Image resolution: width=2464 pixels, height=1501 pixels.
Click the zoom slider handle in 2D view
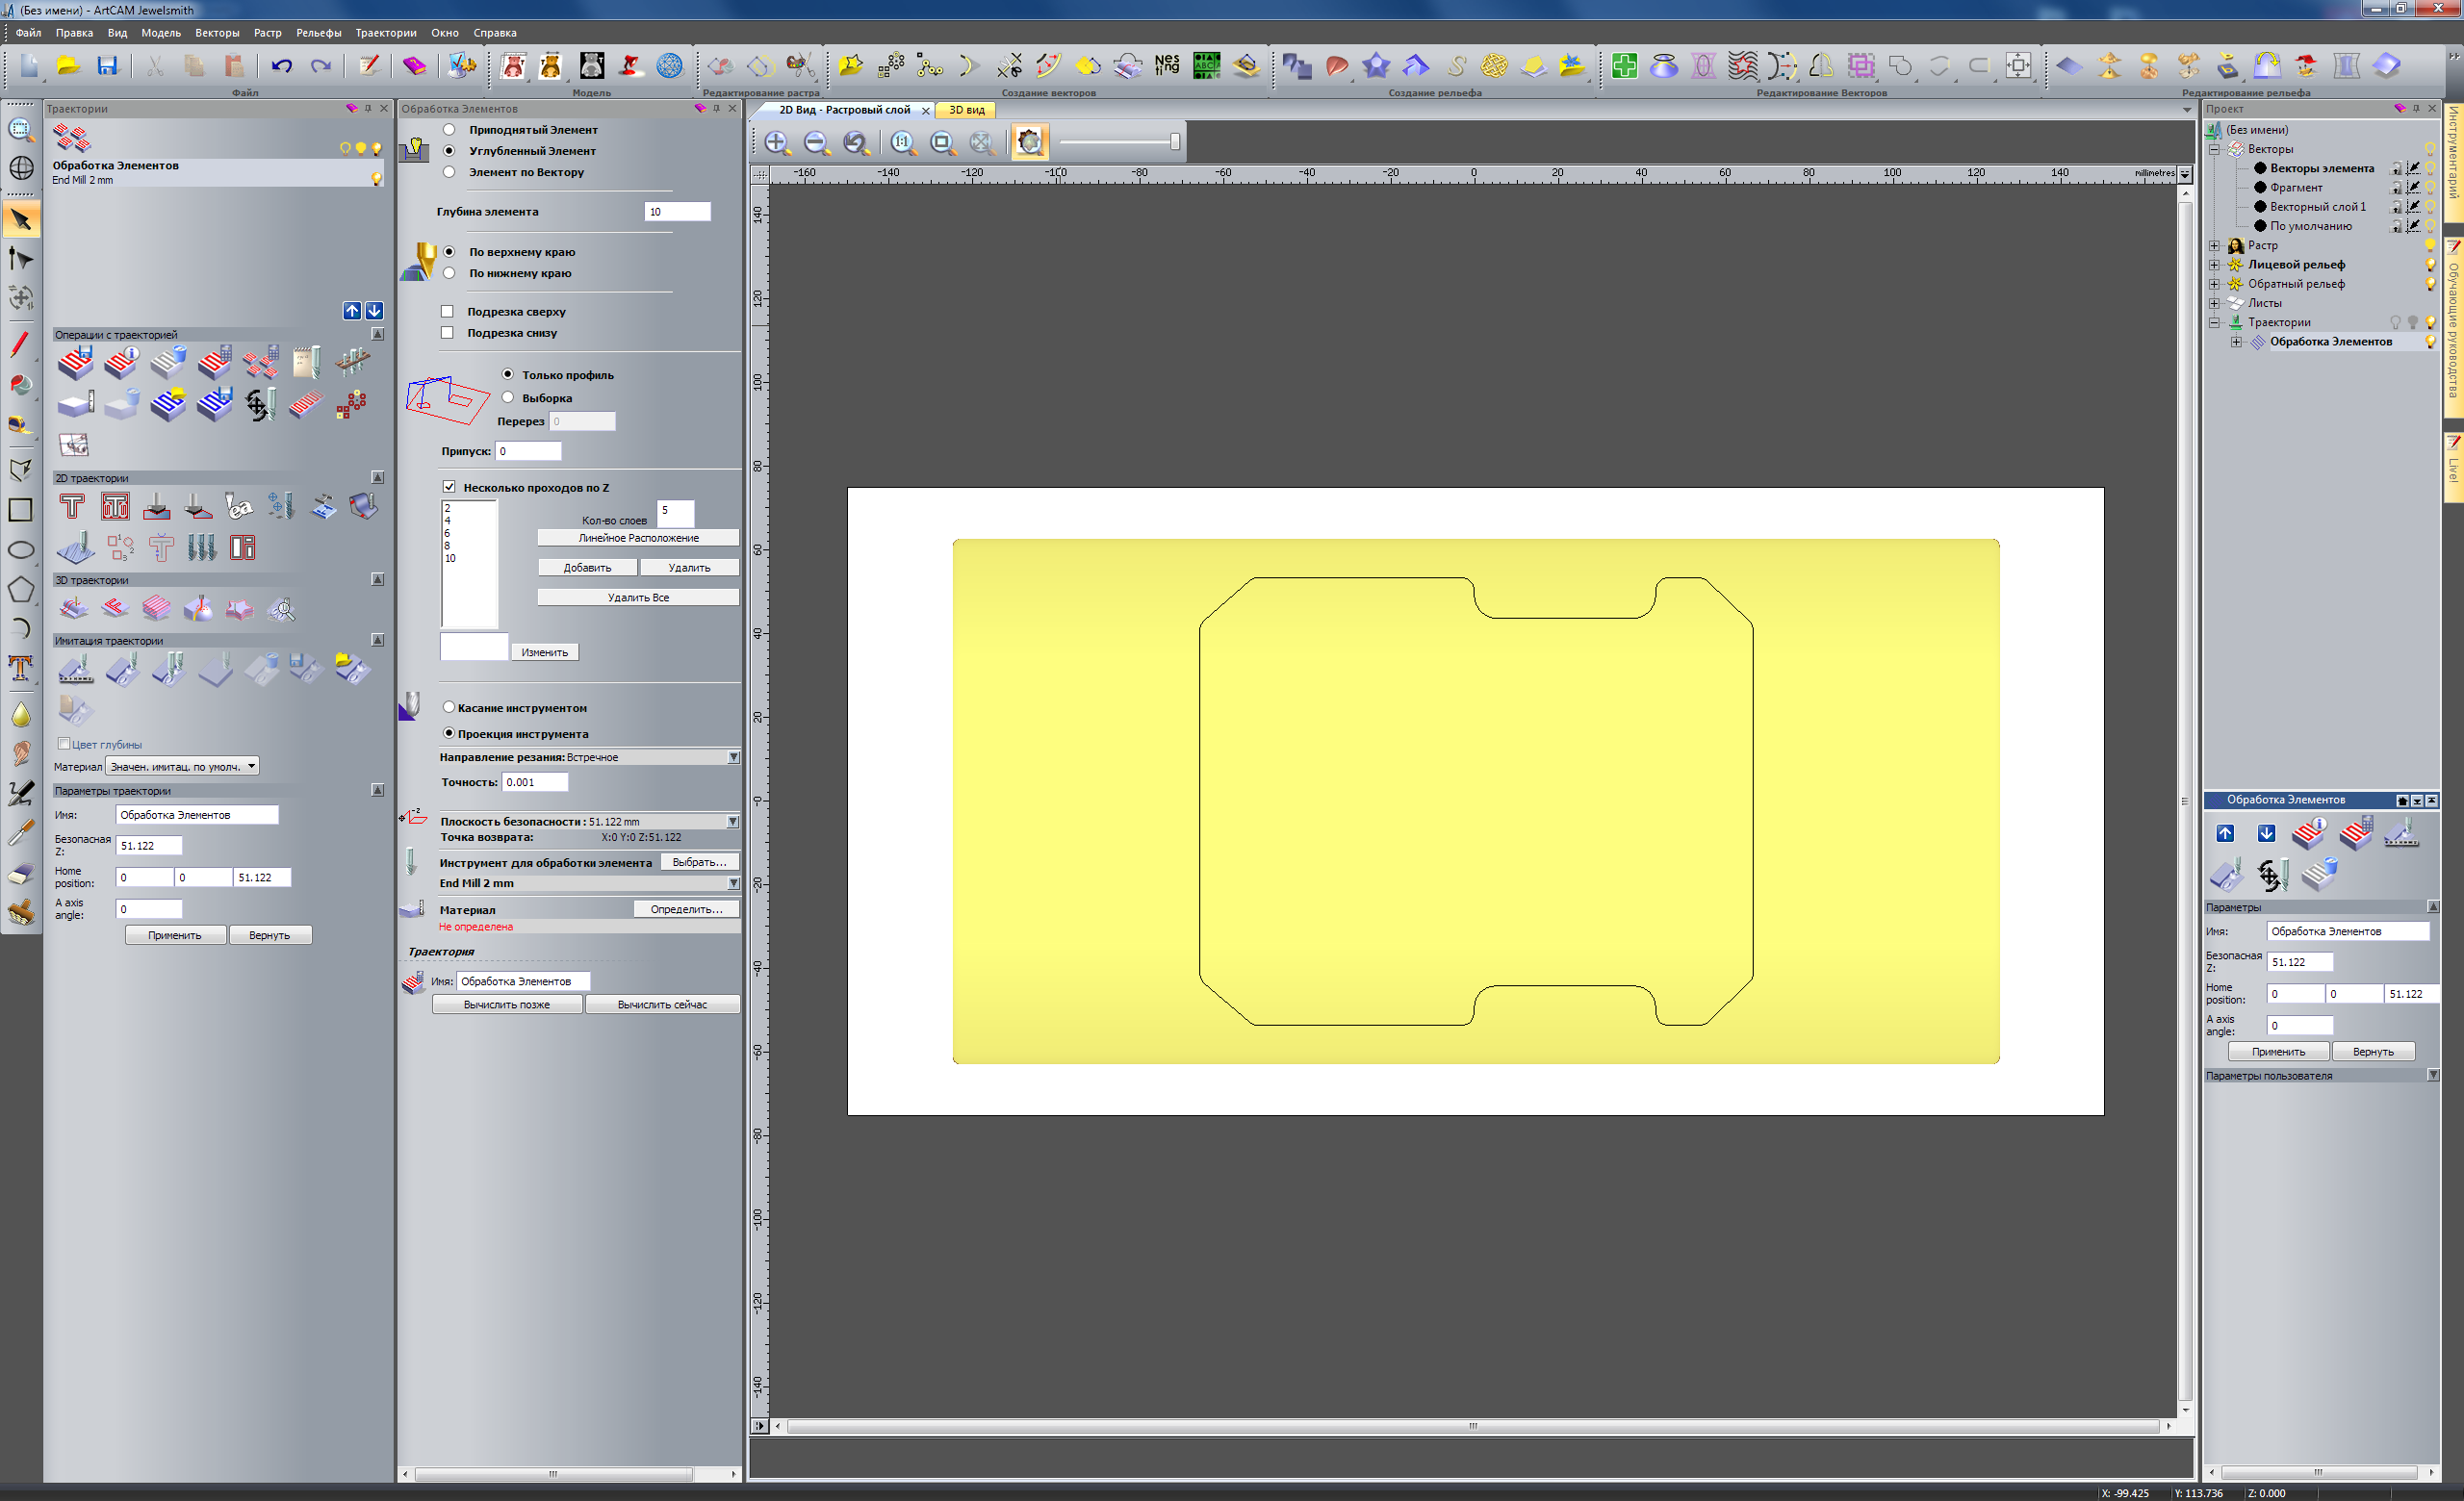click(x=1174, y=141)
